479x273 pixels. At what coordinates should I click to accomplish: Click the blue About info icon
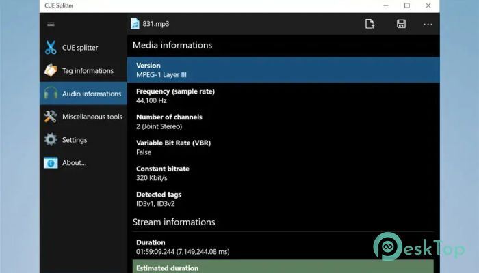click(x=51, y=163)
